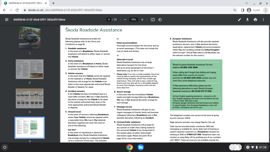Viewport: 270px width, 152px height.
Task: Zoom in with the plus icon
Action: pos(142,20)
